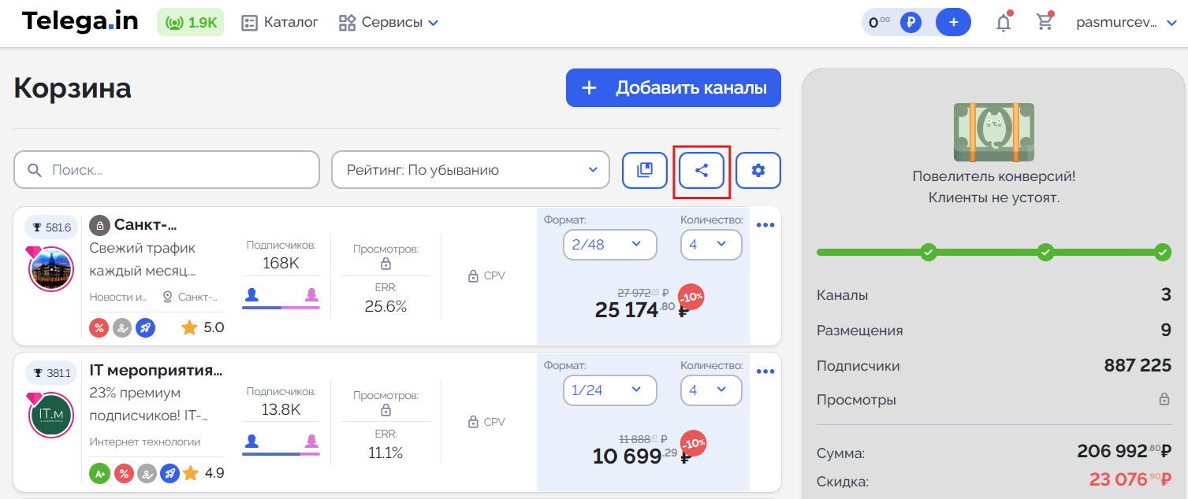The width and height of the screenshot is (1188, 499).
Task: Open the shopping cart icon in header
Action: [x=1045, y=23]
